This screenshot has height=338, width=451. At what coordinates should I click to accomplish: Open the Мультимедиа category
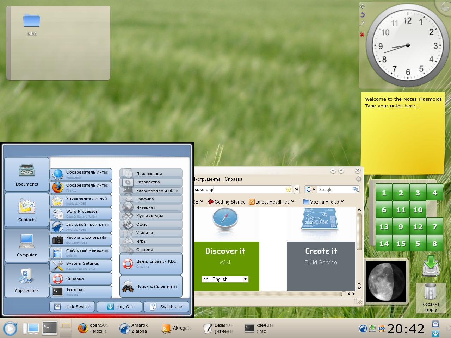[x=151, y=216]
